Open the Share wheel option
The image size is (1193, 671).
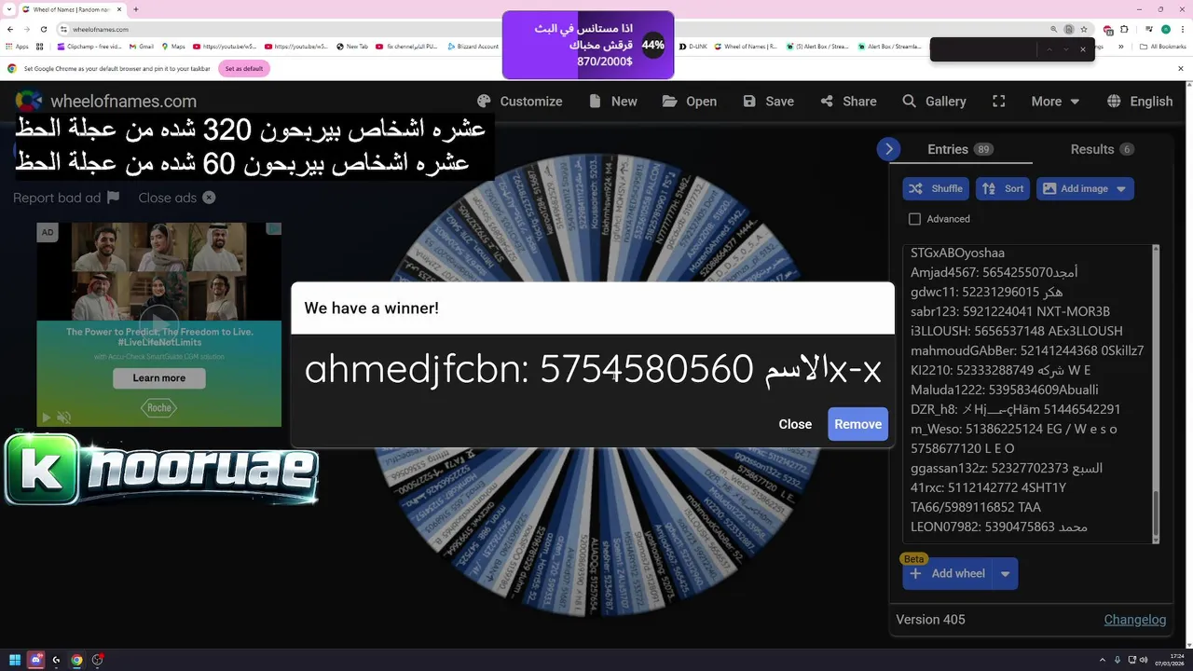(x=848, y=102)
